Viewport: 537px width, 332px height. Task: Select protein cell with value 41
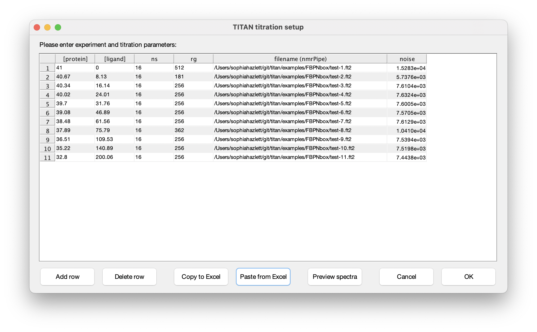pos(75,68)
